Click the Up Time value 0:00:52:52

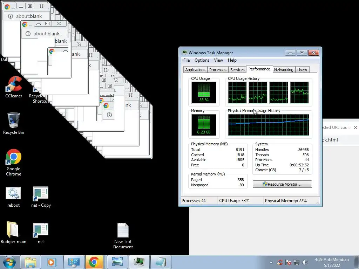click(x=299, y=165)
